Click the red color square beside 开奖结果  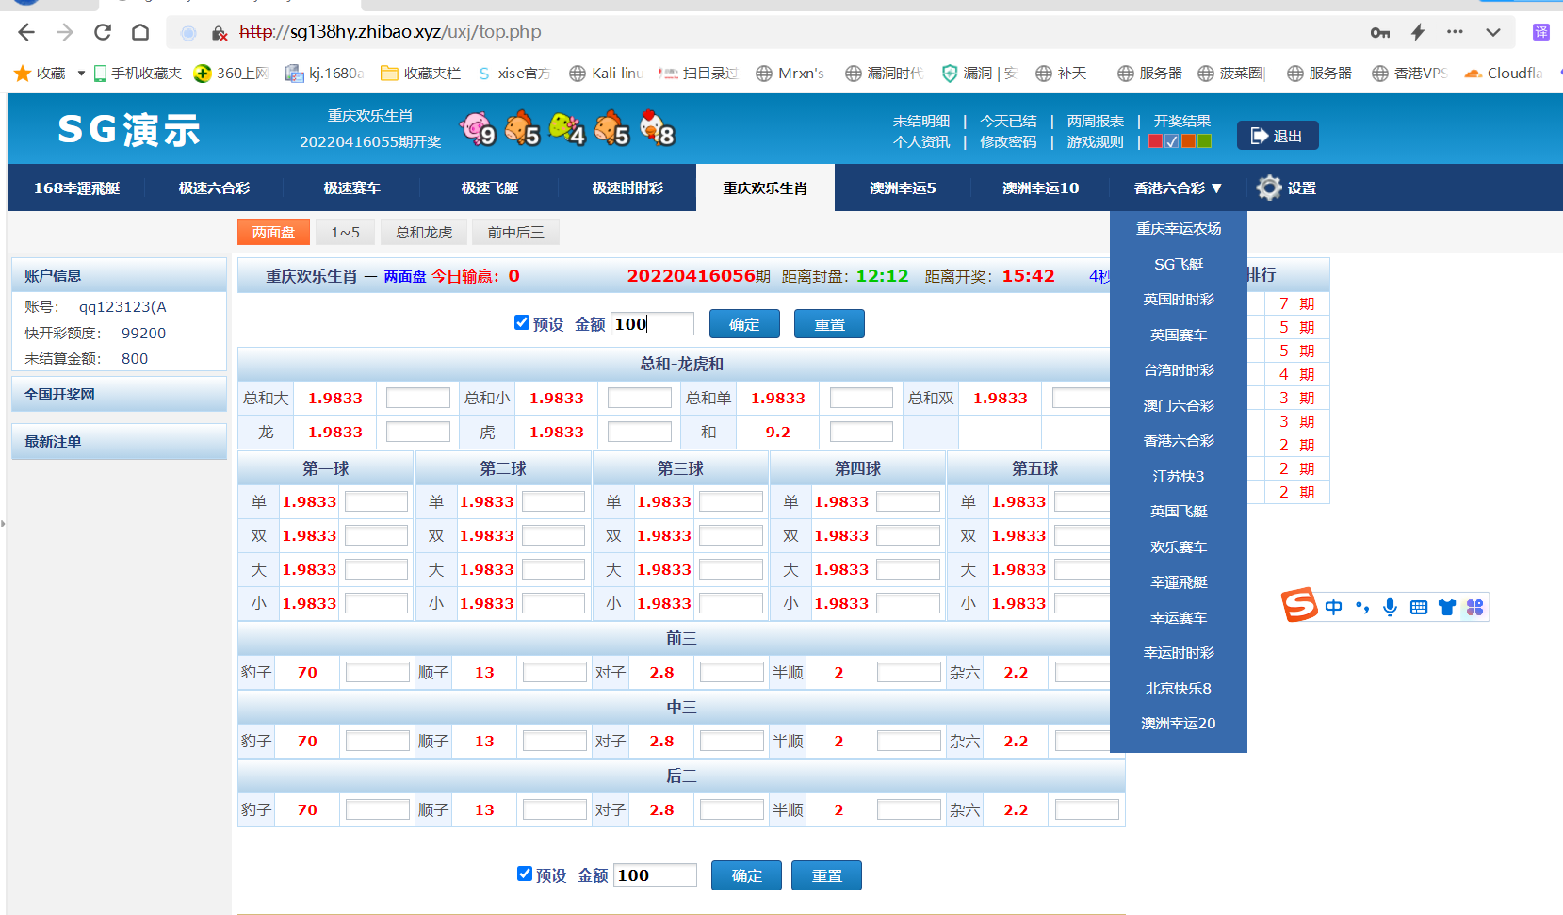point(1155,140)
